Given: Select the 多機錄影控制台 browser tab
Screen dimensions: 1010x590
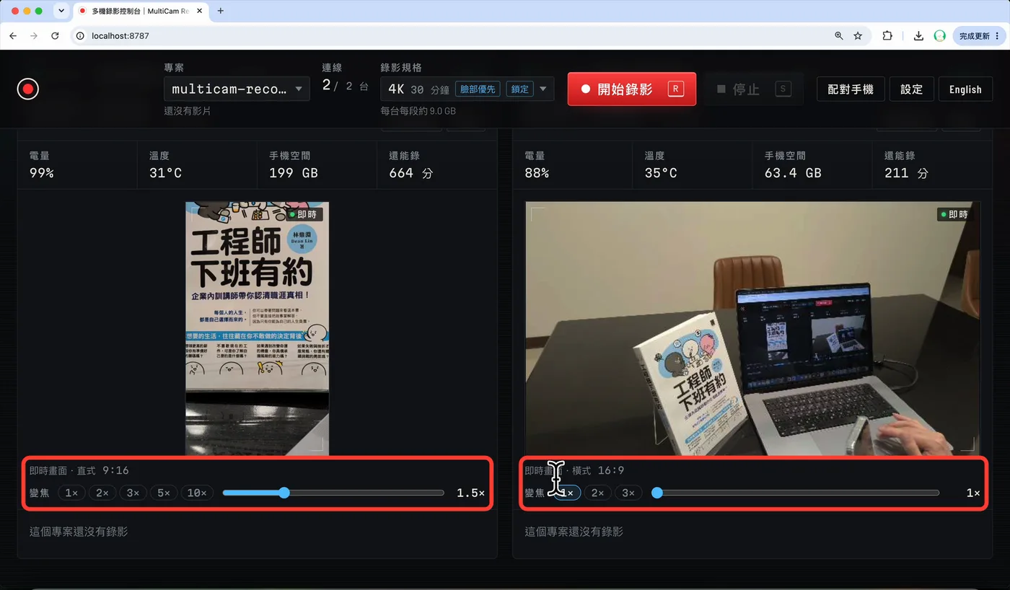Looking at the screenshot, I should point(141,11).
